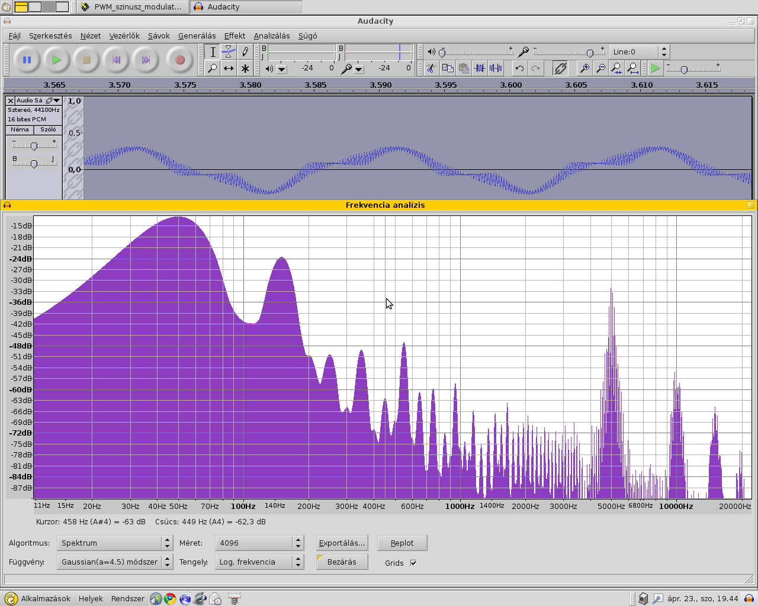Click the Replot button

(402, 543)
